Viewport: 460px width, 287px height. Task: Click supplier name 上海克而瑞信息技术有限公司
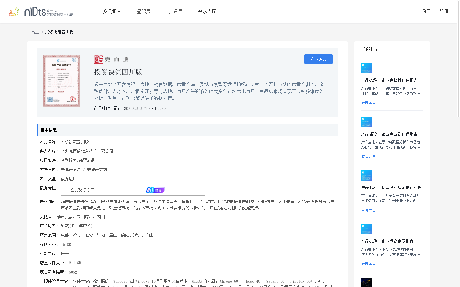pyautogui.click(x=87, y=151)
